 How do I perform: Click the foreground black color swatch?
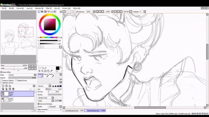[x=57, y=68]
